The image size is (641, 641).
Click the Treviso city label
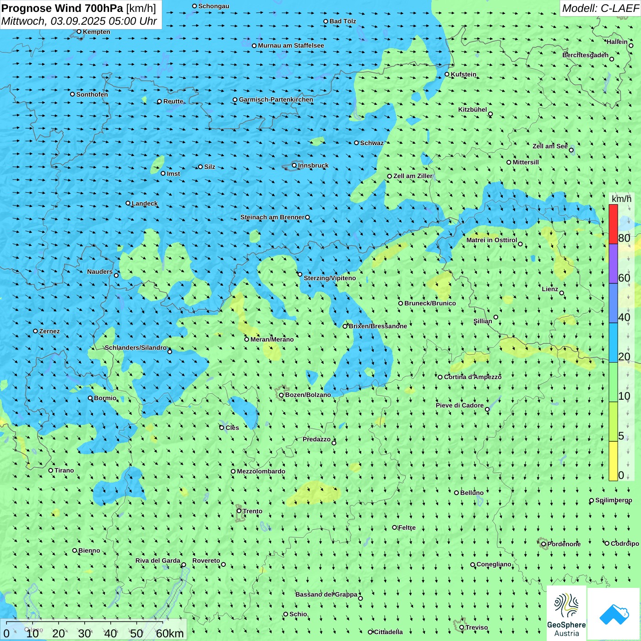(477, 627)
